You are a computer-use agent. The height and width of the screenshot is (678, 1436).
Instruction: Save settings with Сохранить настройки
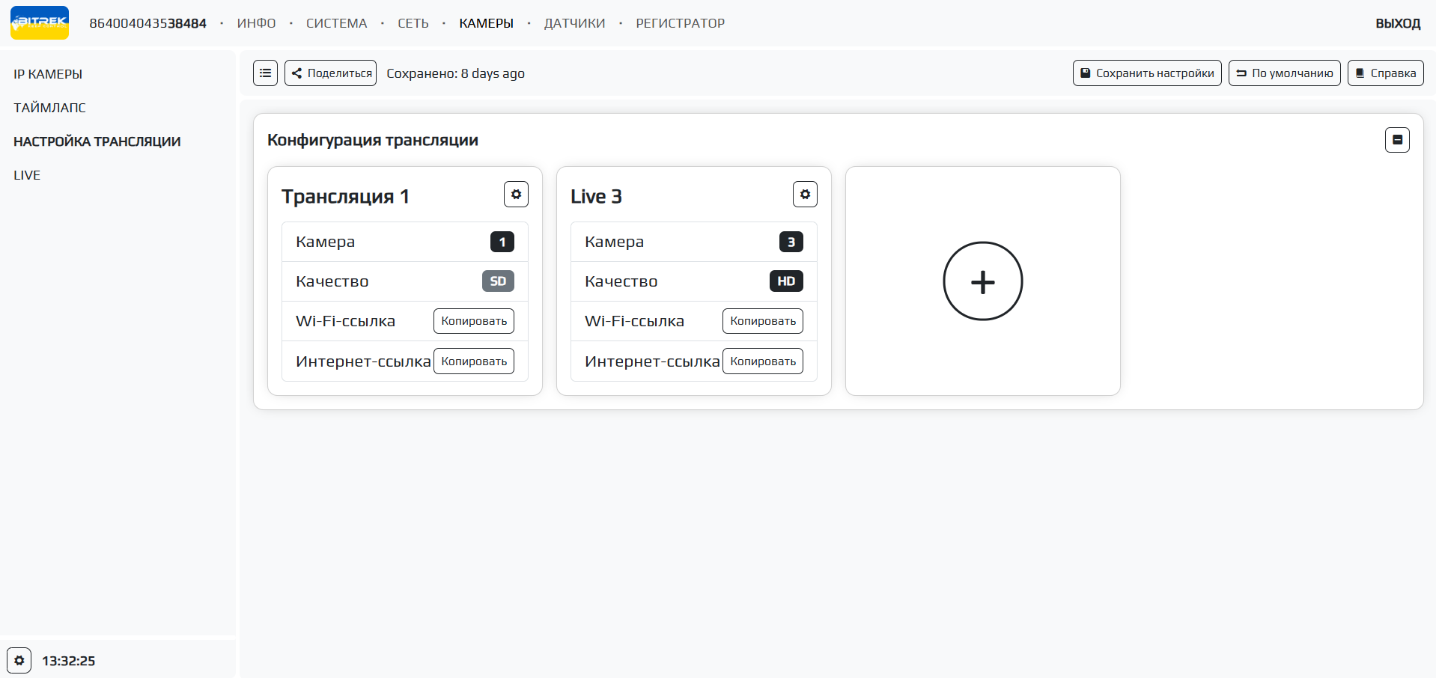tap(1147, 73)
